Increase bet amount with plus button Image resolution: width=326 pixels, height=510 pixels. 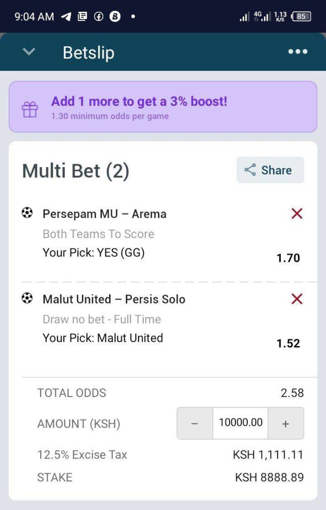286,424
